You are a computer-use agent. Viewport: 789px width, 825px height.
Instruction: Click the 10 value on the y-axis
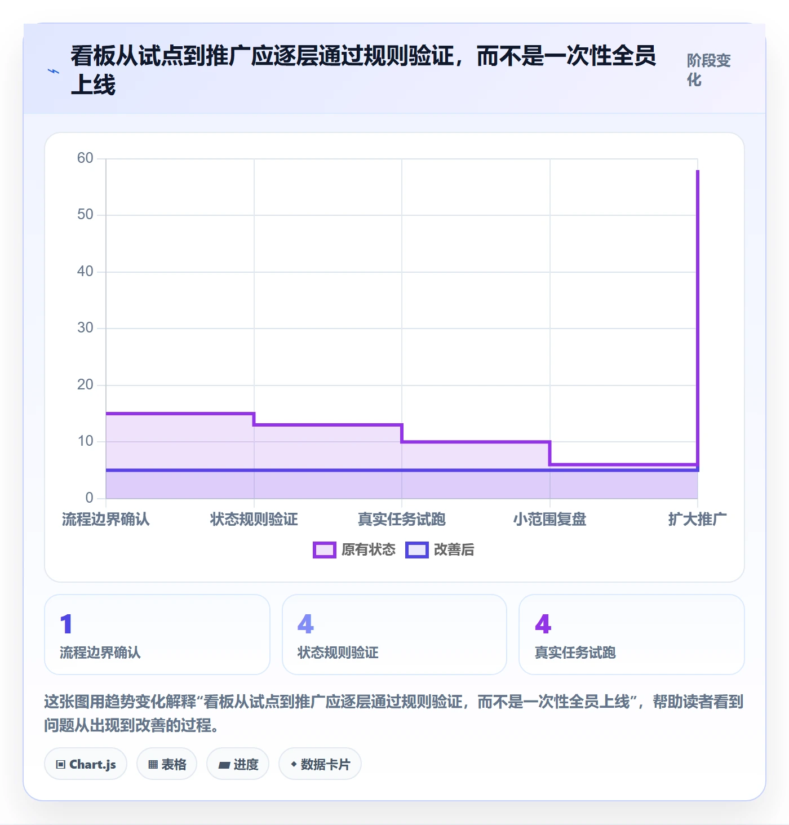pos(85,441)
